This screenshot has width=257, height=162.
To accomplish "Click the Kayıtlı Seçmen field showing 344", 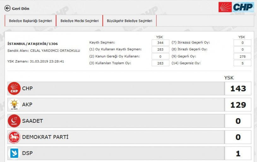I will [160, 43].
